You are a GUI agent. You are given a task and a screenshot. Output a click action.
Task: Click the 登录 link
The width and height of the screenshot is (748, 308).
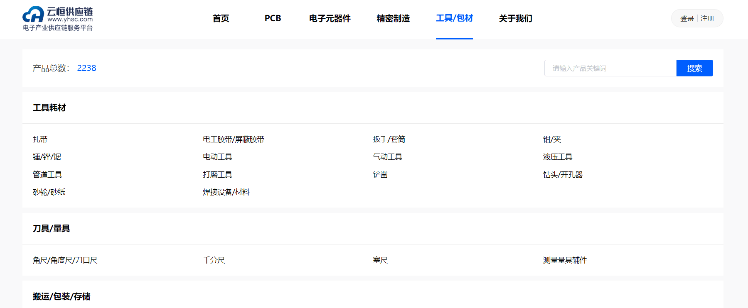click(687, 19)
